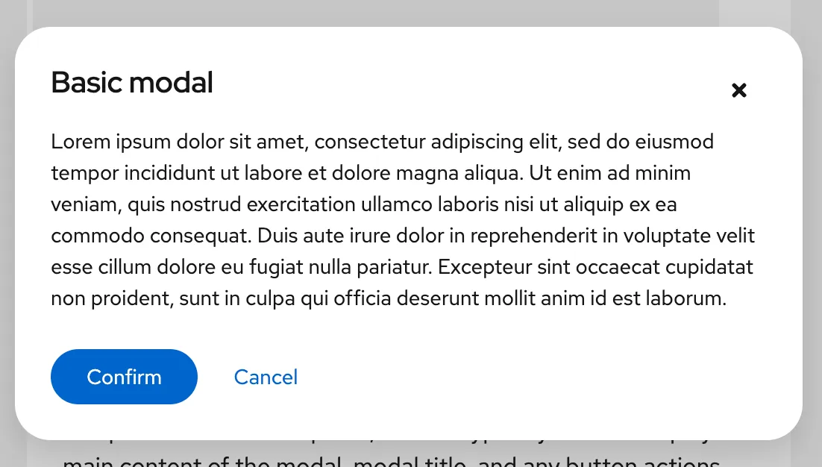
Task: Click the line starting "veniam, quis nostrud"
Action: coord(364,204)
